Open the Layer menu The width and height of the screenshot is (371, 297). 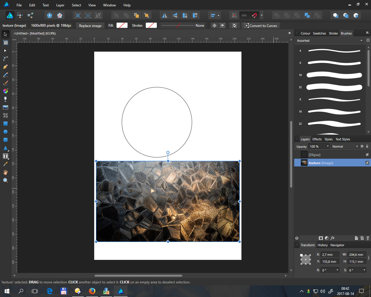(60, 5)
